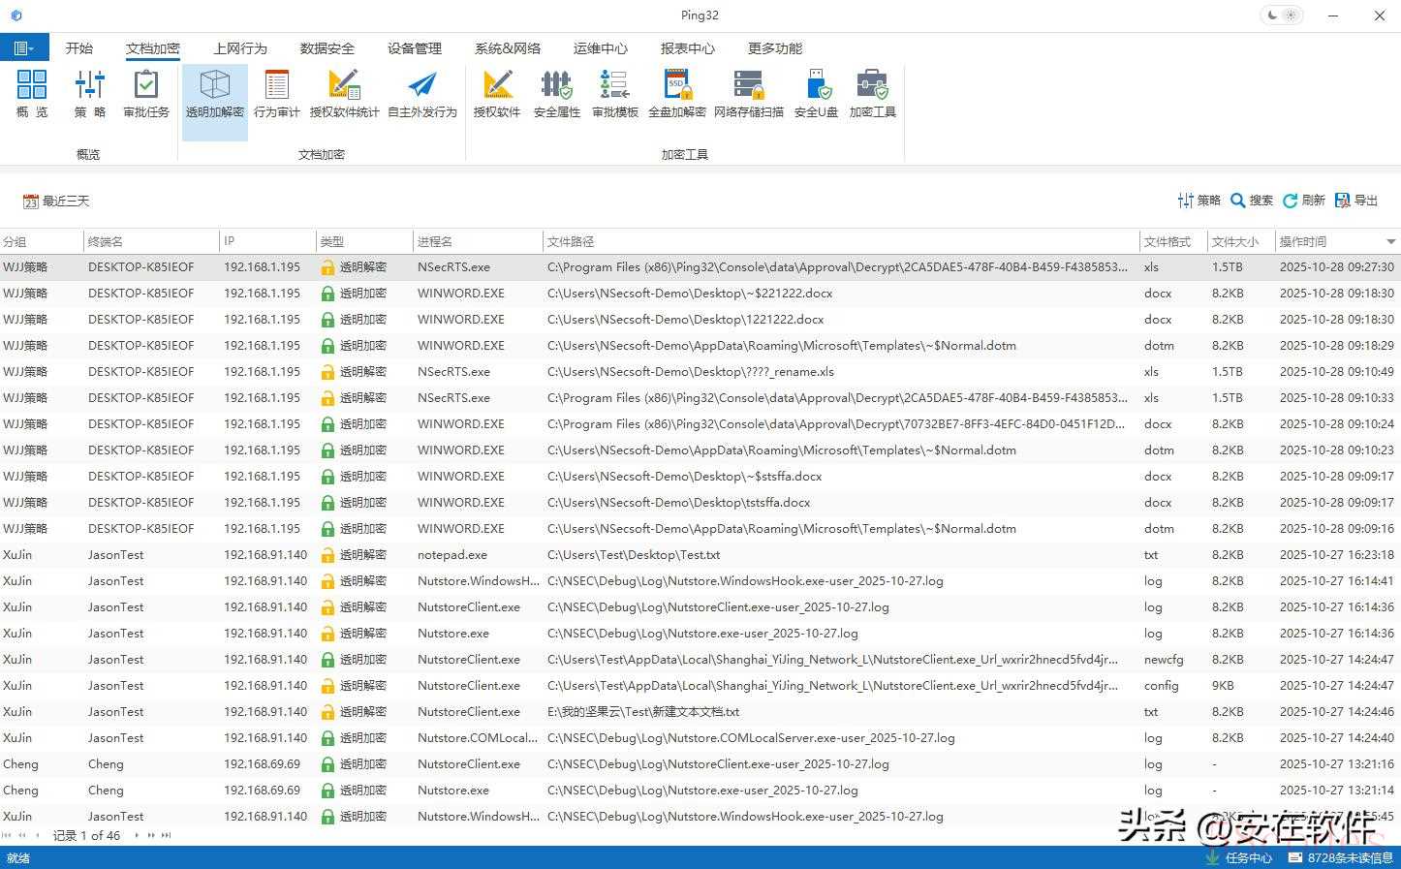The width and height of the screenshot is (1401, 869).
Task: Go to next record in pager
Action: 137,835
